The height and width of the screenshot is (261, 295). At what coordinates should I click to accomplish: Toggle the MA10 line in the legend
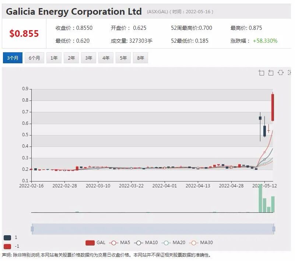click(x=146, y=243)
